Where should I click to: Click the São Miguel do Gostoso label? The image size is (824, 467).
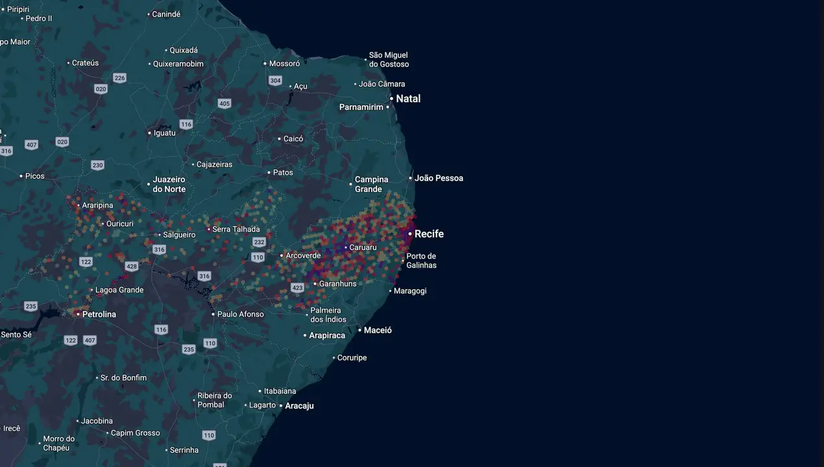click(389, 60)
